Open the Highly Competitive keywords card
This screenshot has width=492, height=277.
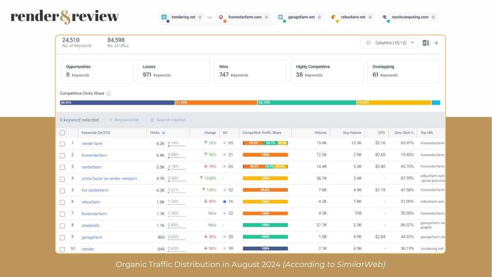(x=327, y=71)
